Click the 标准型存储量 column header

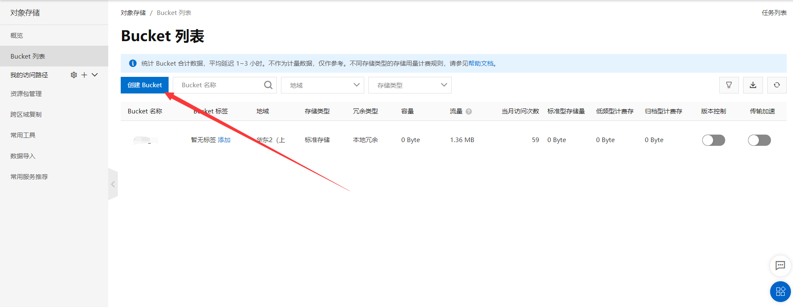(x=566, y=111)
